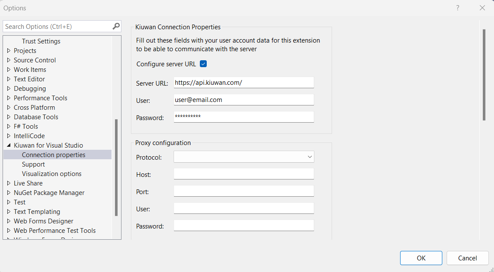Select the IntelliCode settings entry
This screenshot has height=272, width=494.
coord(29,136)
